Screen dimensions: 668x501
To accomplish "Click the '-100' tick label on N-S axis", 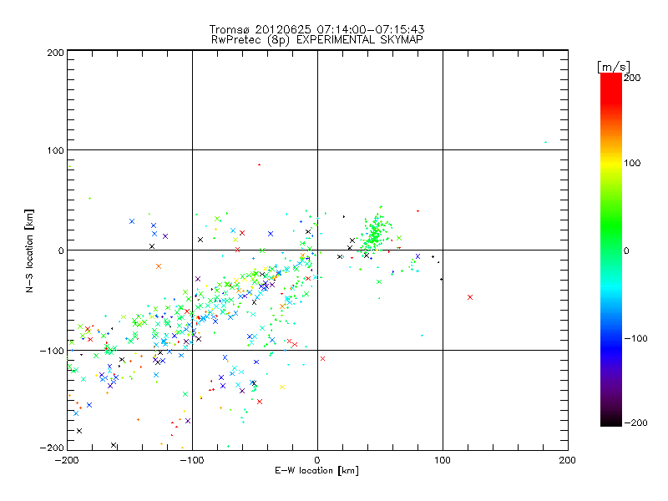I will pyautogui.click(x=52, y=351).
